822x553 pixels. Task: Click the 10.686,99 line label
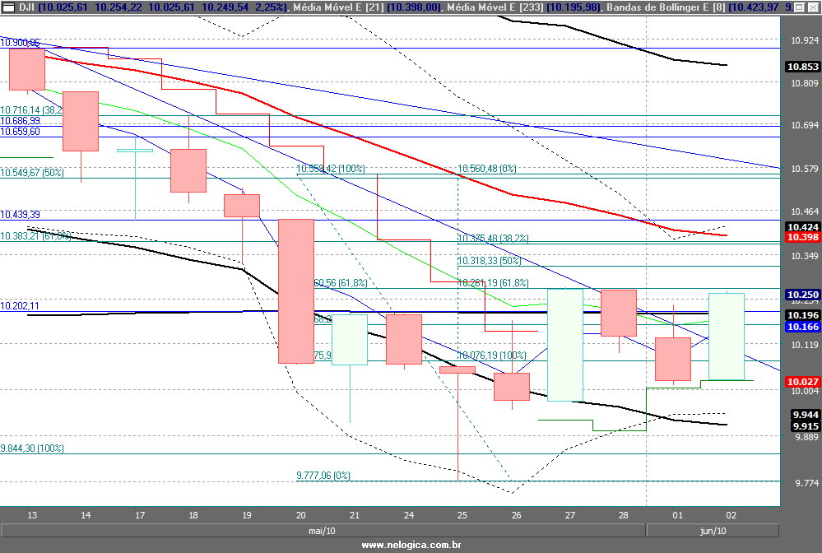click(20, 121)
